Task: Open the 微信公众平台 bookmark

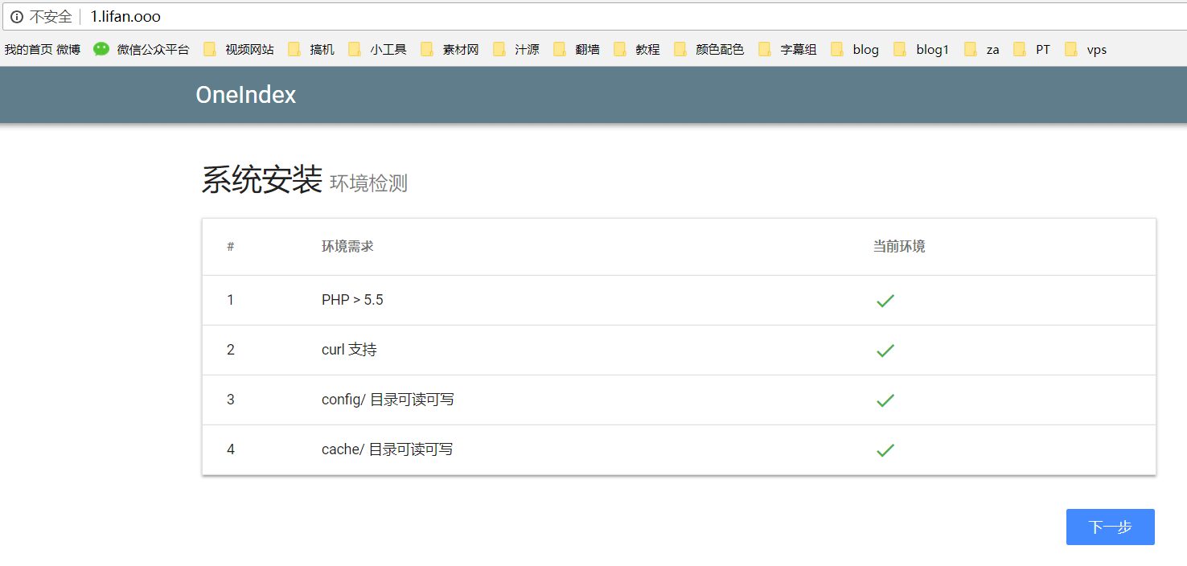Action: (142, 50)
